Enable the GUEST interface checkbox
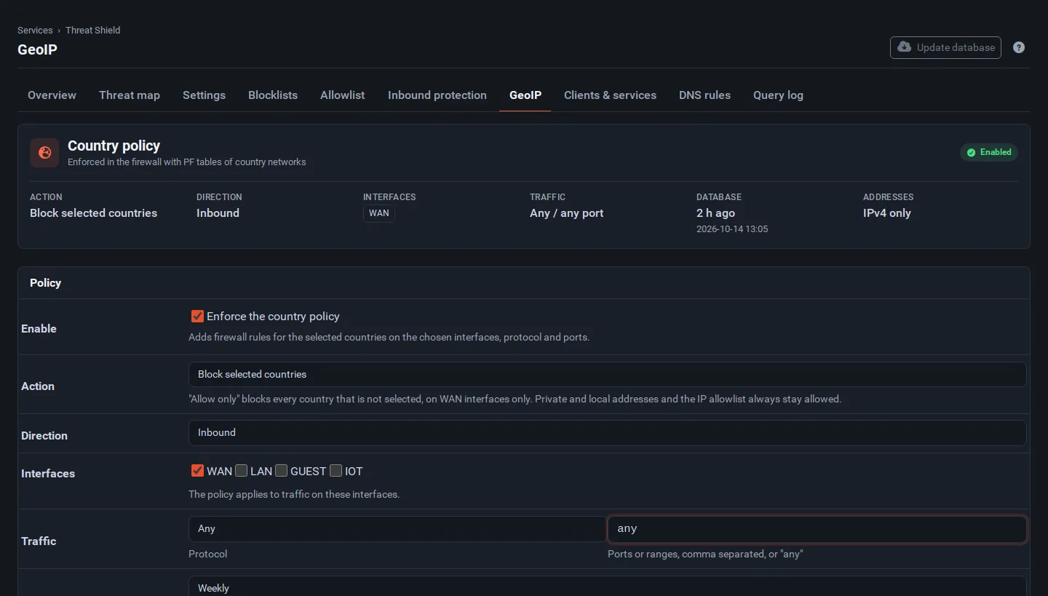 [282, 471]
